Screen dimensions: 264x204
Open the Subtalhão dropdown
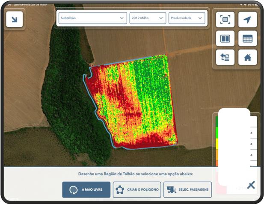(x=92, y=18)
